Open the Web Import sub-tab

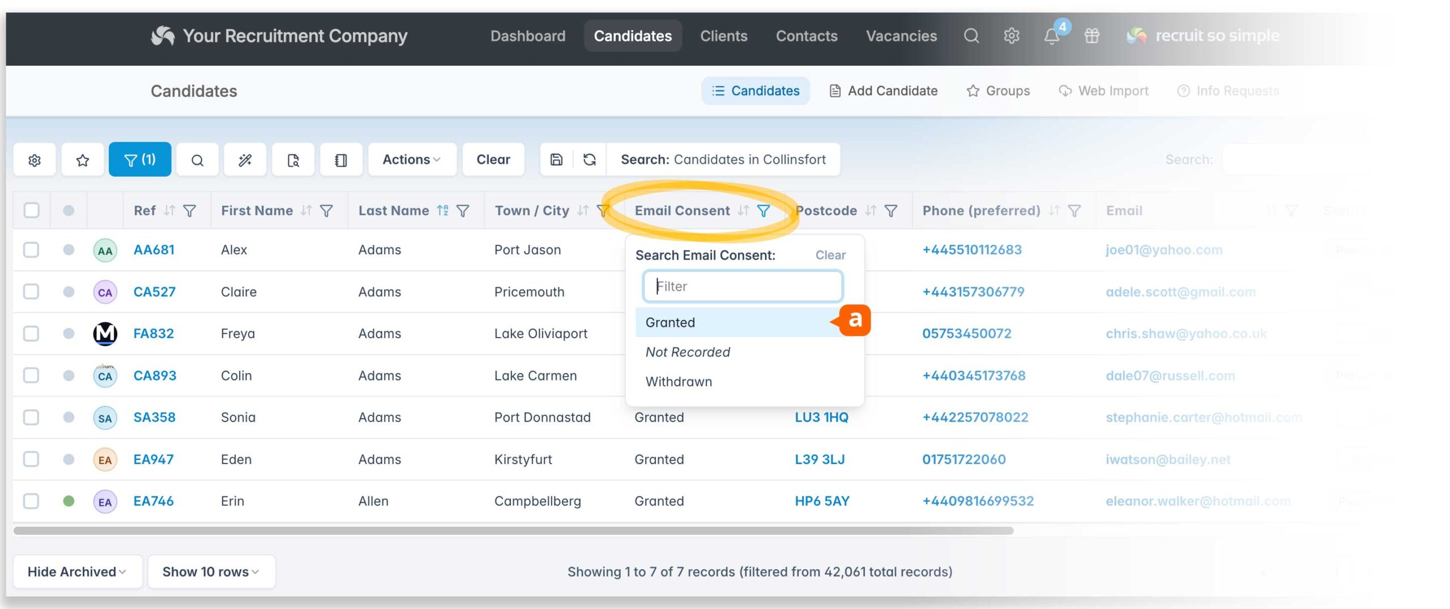1103,91
